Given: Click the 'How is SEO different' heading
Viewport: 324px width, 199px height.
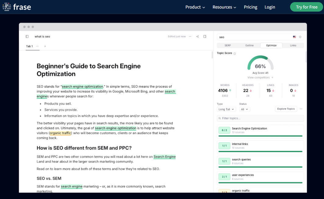Looking at the screenshot, I should pyautogui.click(x=84, y=148).
